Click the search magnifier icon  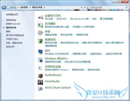[126, 8]
